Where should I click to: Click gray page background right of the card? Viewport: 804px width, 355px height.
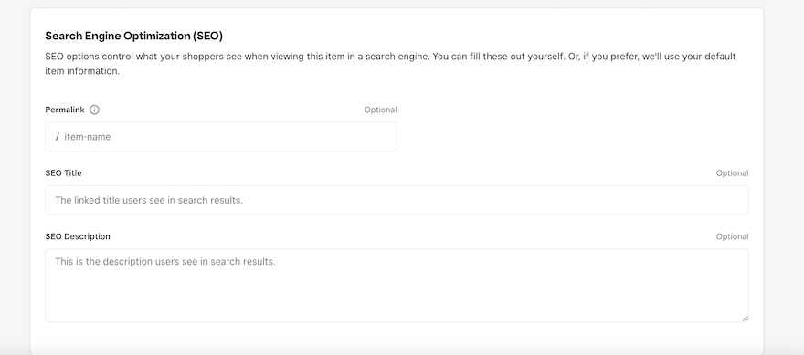pyautogui.click(x=784, y=177)
